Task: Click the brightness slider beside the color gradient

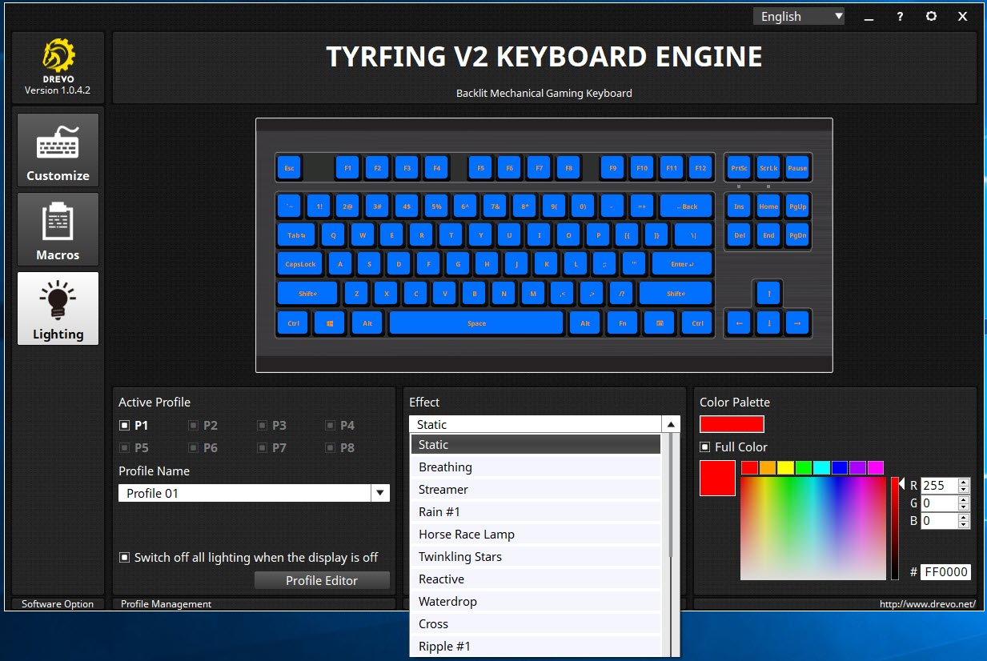Action: point(895,528)
